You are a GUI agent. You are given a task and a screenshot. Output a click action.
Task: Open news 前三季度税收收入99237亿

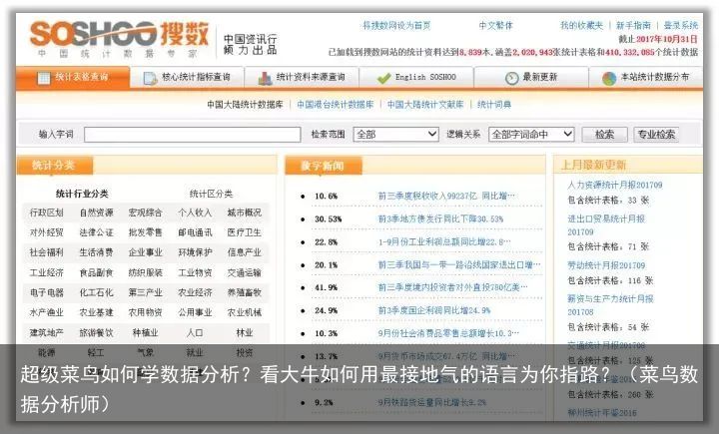click(x=446, y=197)
